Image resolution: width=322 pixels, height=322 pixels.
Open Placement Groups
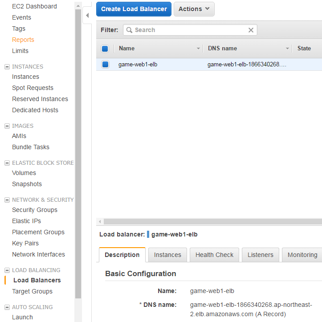click(38, 232)
